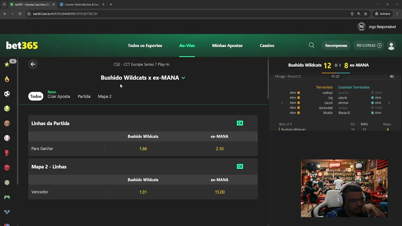Click player name 'BledarD' in Counter Terrorists list
Image resolution: width=402 pixels, height=226 pixels.
click(x=344, y=113)
